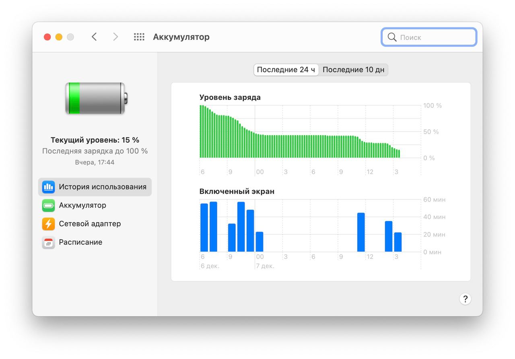Click the Включенный экран heading

pyautogui.click(x=237, y=192)
